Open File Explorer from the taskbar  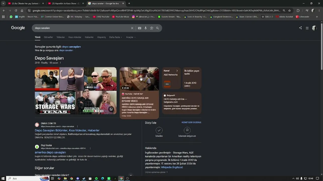(65, 178)
